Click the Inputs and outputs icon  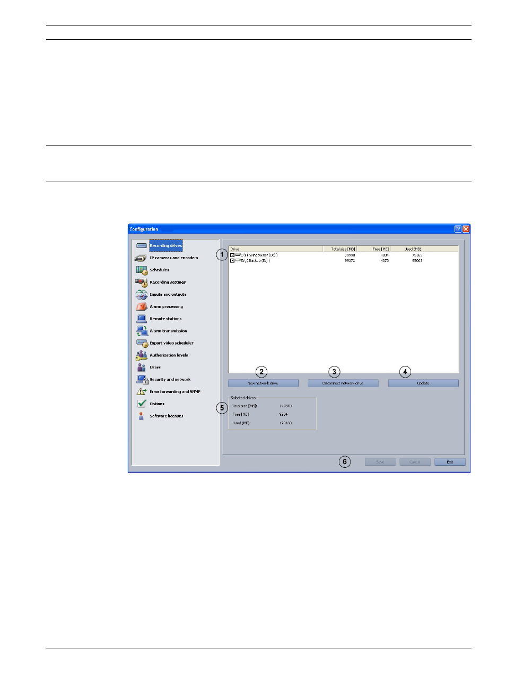[141, 295]
